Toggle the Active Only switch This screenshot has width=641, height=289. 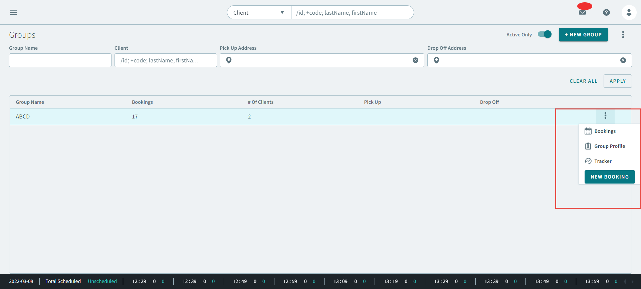(545, 34)
